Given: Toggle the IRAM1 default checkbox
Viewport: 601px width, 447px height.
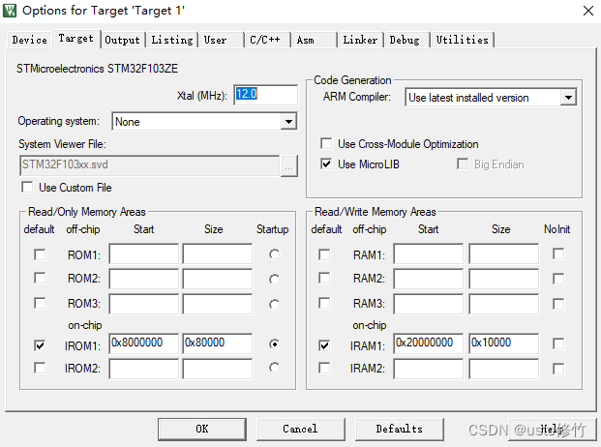Looking at the screenshot, I should click(x=324, y=345).
